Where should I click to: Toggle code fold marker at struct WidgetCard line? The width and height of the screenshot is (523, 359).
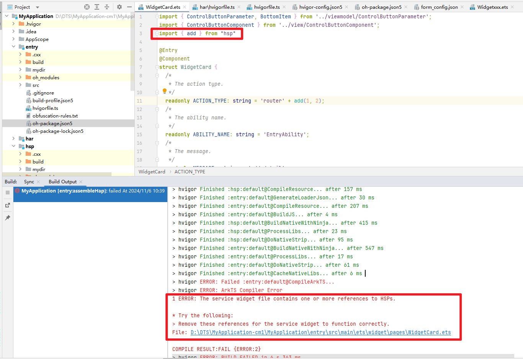[157, 67]
